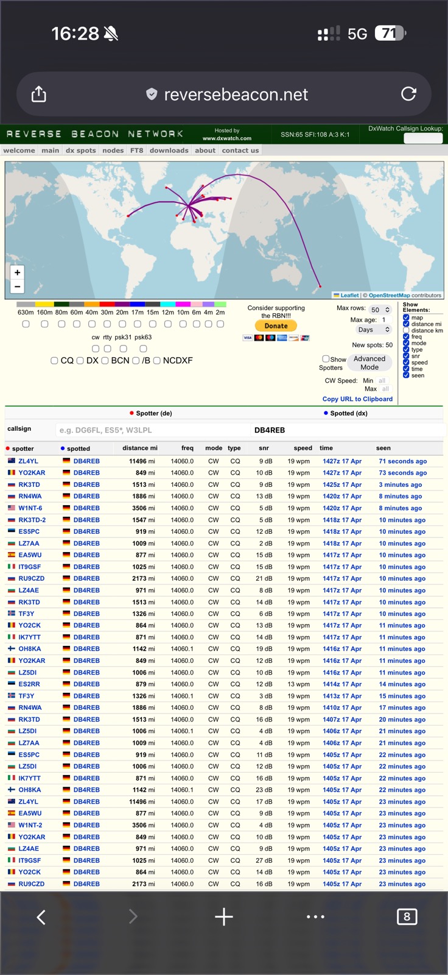Open the contact us menu tab
Screen dimensions: 448x975
tap(240, 151)
